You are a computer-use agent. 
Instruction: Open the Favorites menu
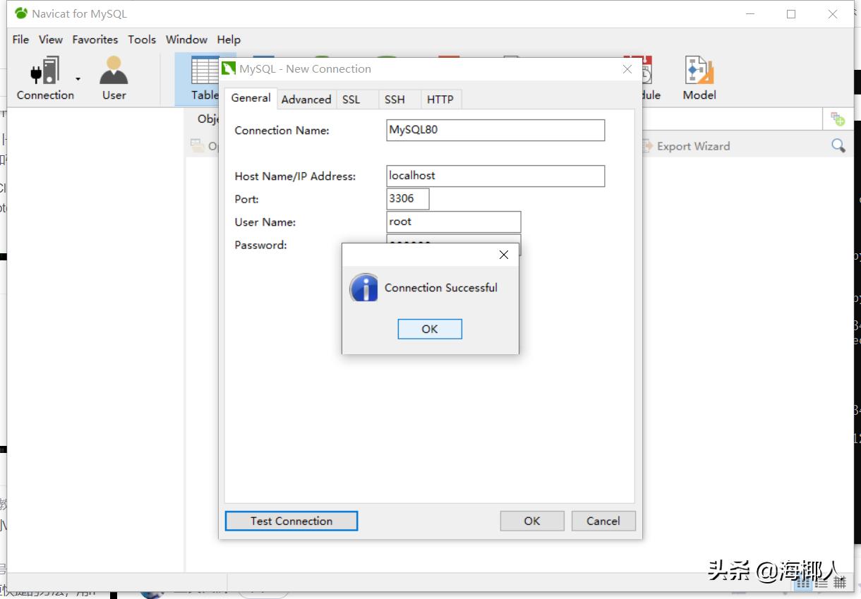pyautogui.click(x=95, y=40)
